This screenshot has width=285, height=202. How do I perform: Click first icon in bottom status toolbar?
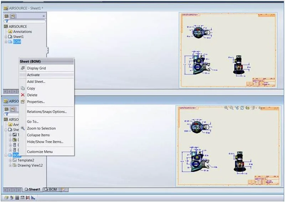click(6, 198)
